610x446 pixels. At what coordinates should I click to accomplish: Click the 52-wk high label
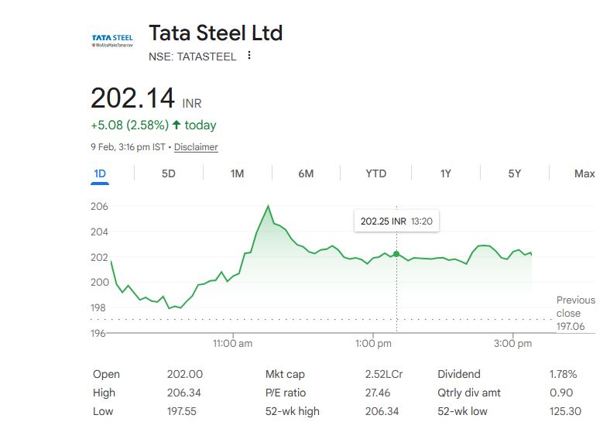[x=292, y=411]
